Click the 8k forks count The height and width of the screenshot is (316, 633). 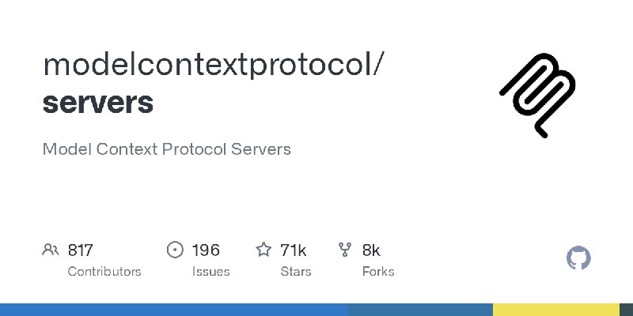[x=371, y=250]
